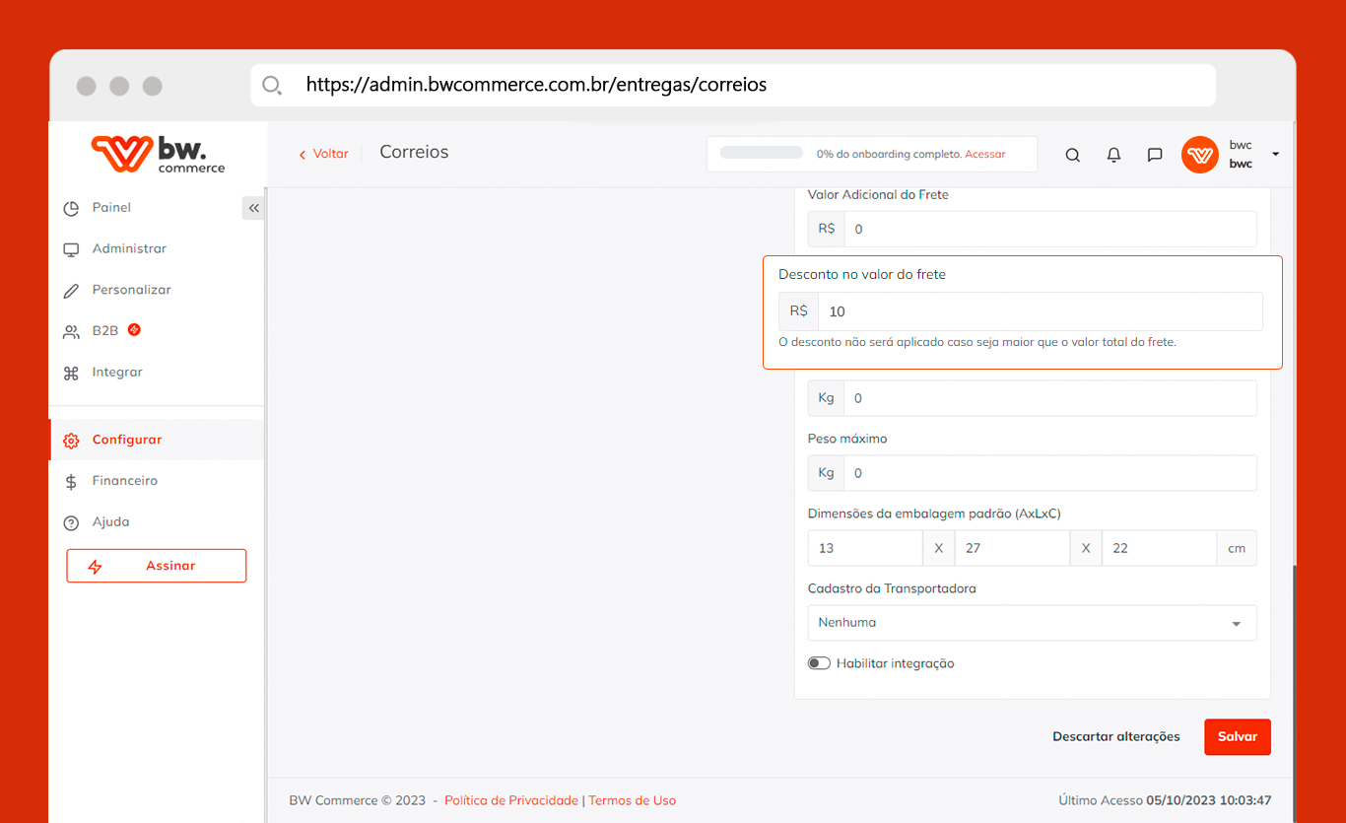Click Descartar alterações
The width and height of the screenshot is (1346, 823).
click(1115, 737)
